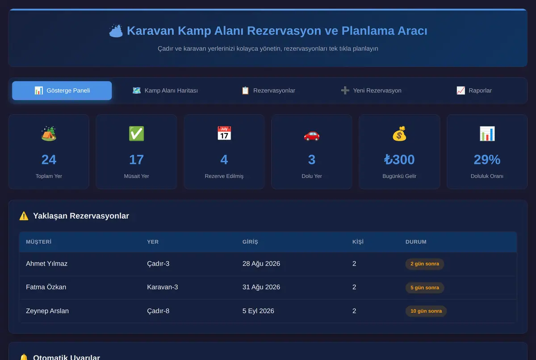This screenshot has height=360, width=536.
Task: Click the 5 Eyl 2026 check-in date
Action: pyautogui.click(x=258, y=311)
